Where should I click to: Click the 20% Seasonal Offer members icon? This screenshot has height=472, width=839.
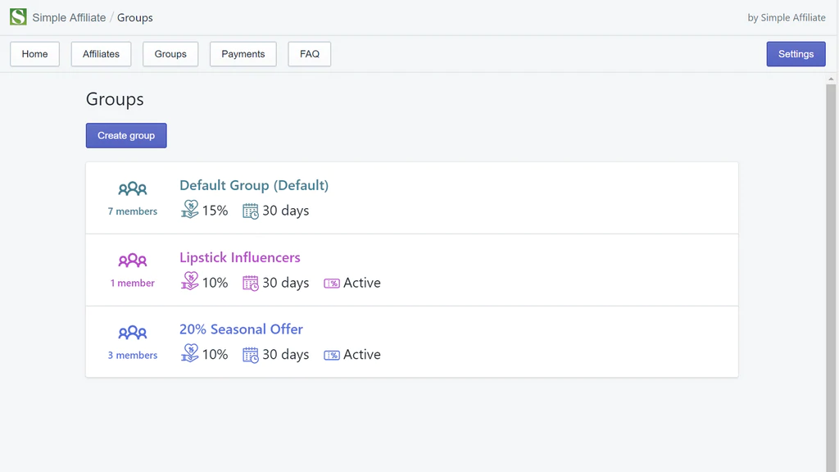pos(133,334)
